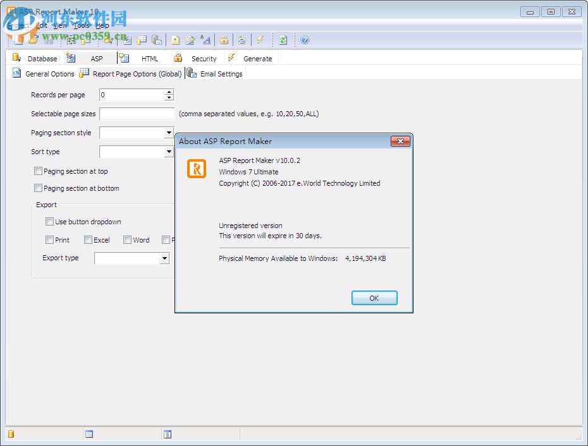Increase Records per page with up arrow
The image size is (588, 446).
coord(169,92)
